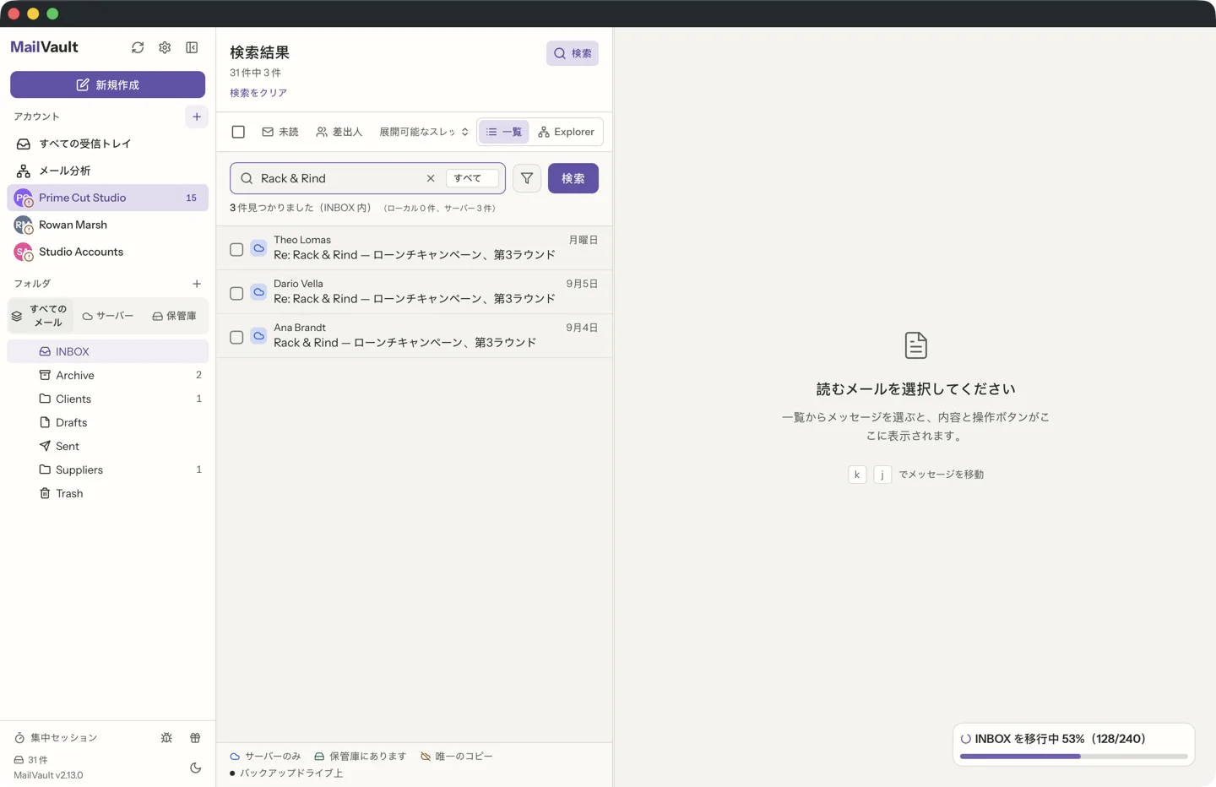Click サーバーのみ legend item
This screenshot has height=787, width=1216.
(265, 757)
